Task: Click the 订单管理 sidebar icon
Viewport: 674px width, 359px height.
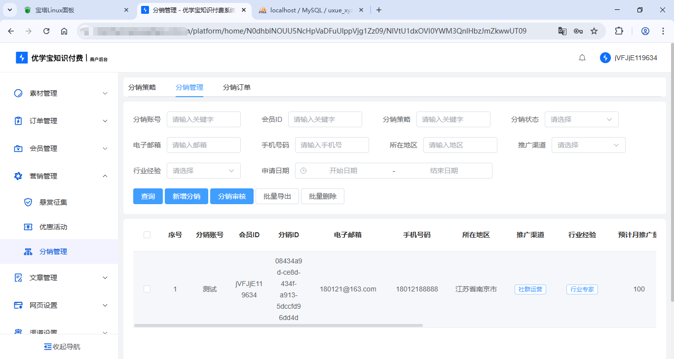Action: pos(18,121)
